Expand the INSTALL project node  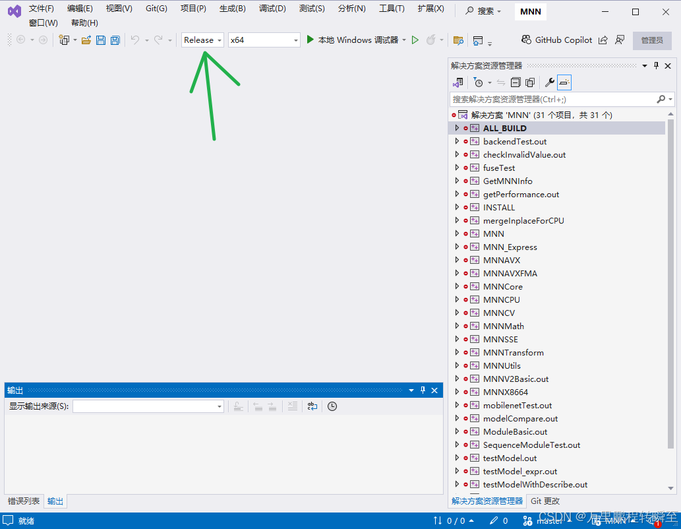pos(457,207)
